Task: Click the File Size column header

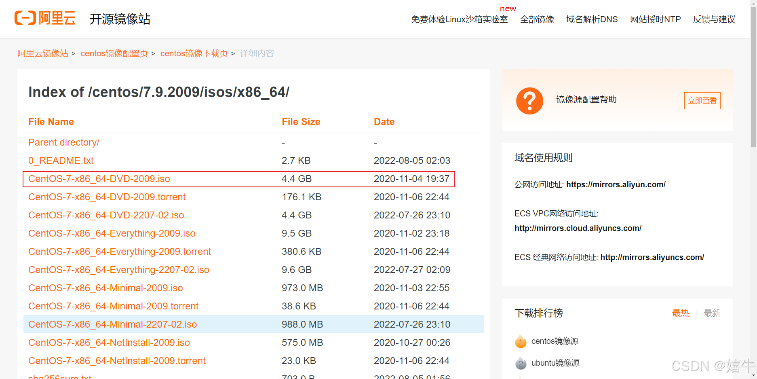Action: pyautogui.click(x=301, y=122)
